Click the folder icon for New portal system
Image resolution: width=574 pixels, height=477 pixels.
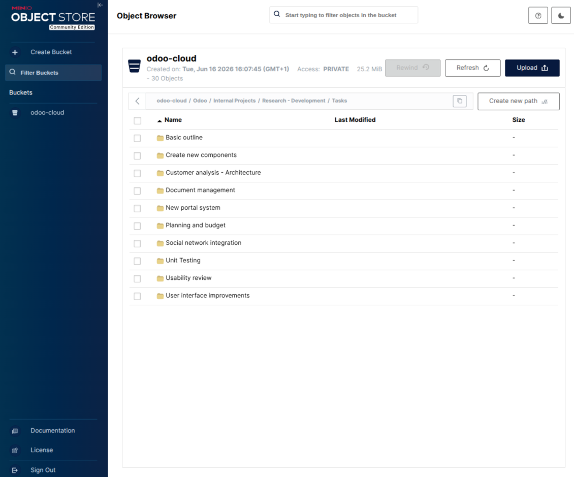(x=160, y=208)
